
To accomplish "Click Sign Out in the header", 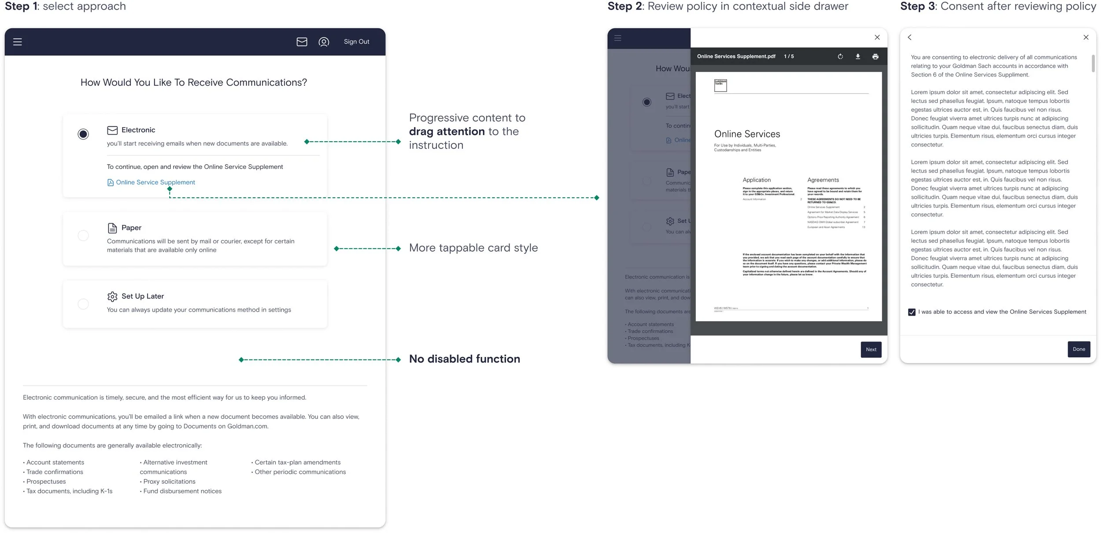I will 356,42.
